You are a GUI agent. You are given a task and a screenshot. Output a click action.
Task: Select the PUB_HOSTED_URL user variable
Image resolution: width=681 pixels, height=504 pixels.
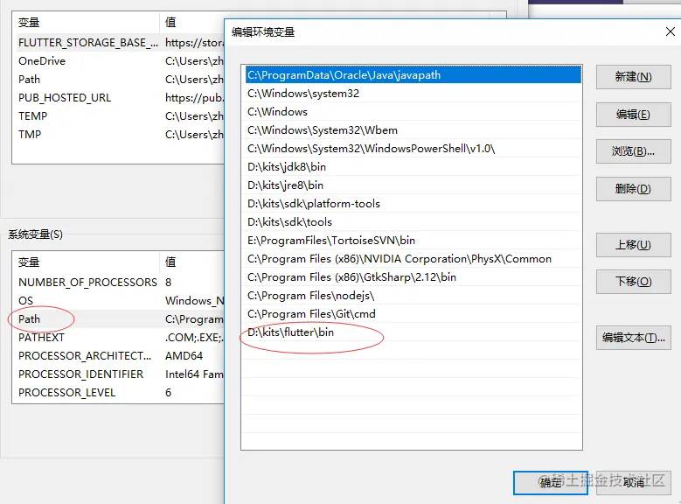coord(119,98)
